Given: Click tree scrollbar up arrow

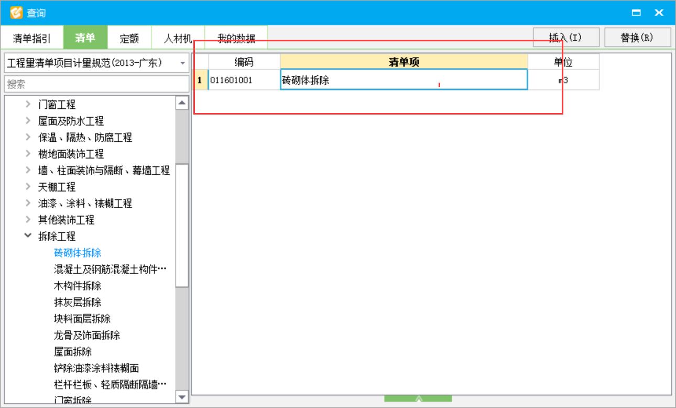Looking at the screenshot, I should (x=182, y=103).
